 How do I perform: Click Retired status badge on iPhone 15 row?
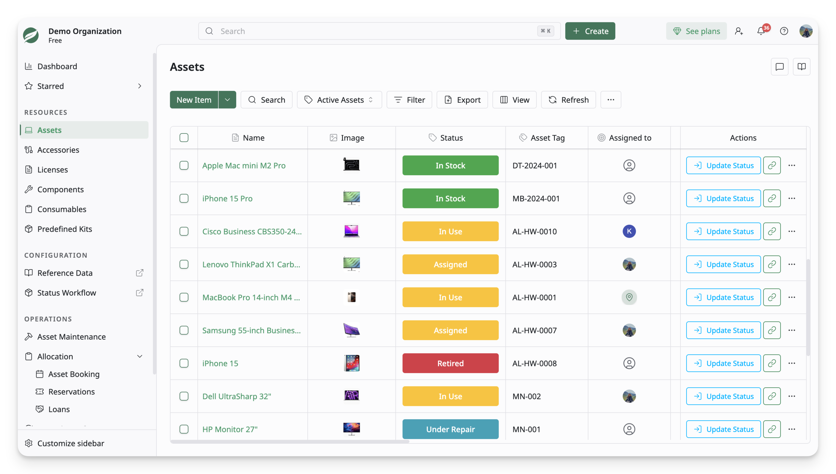[450, 363]
